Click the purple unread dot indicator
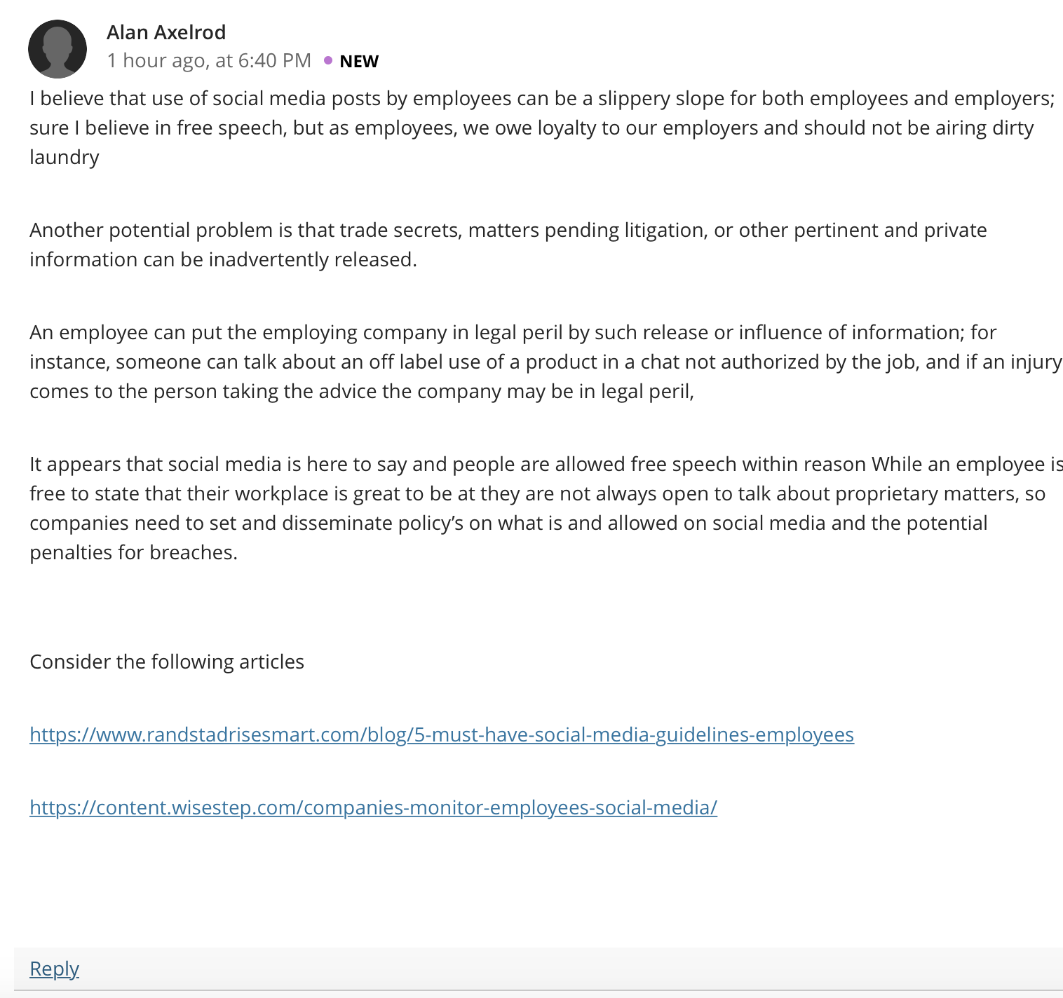 tap(328, 60)
